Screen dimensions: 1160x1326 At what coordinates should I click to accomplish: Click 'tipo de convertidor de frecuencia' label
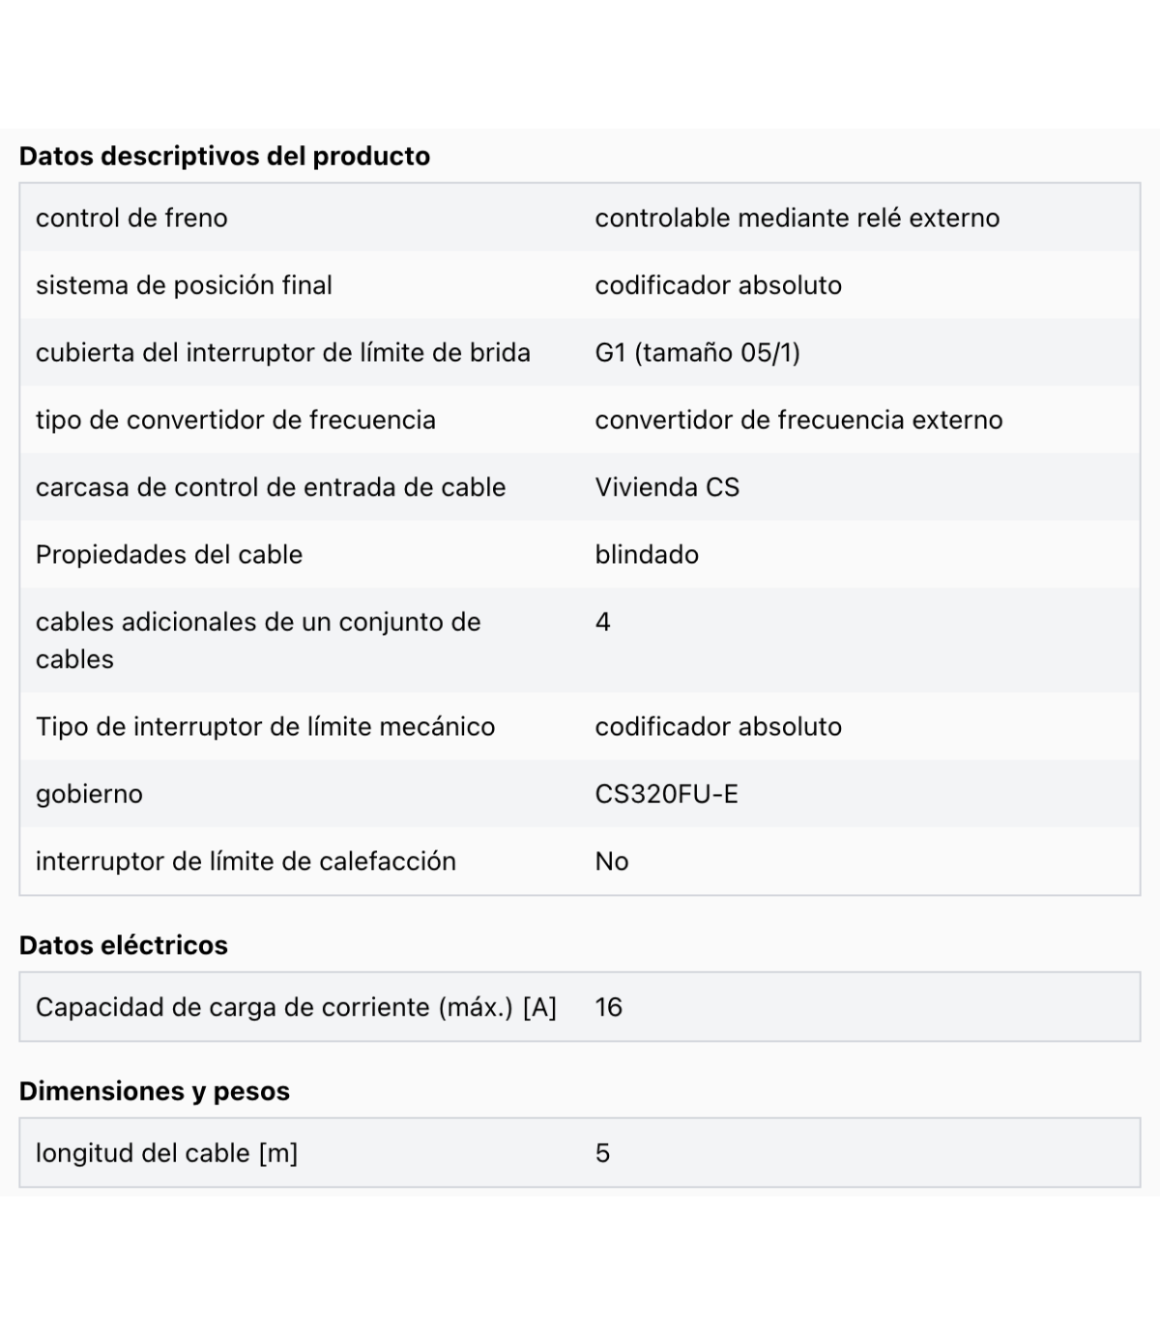point(236,420)
